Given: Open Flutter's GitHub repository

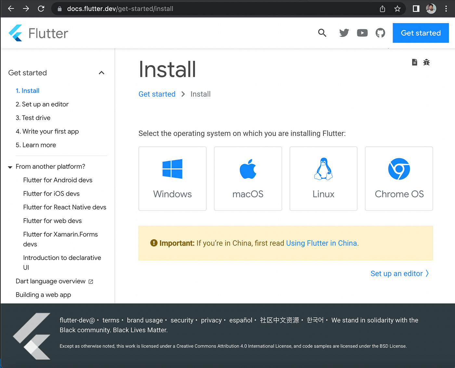Looking at the screenshot, I should [x=380, y=33].
